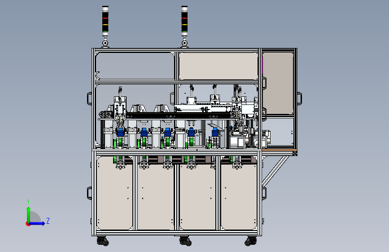Select the left caster wheel under frame
389x252 pixels.
point(103,241)
